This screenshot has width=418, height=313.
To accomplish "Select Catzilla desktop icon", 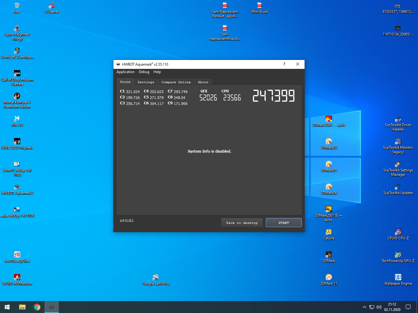I will [329, 234].
